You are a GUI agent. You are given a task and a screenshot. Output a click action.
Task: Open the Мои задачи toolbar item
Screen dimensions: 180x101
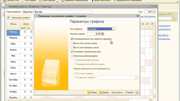pos(29,1)
